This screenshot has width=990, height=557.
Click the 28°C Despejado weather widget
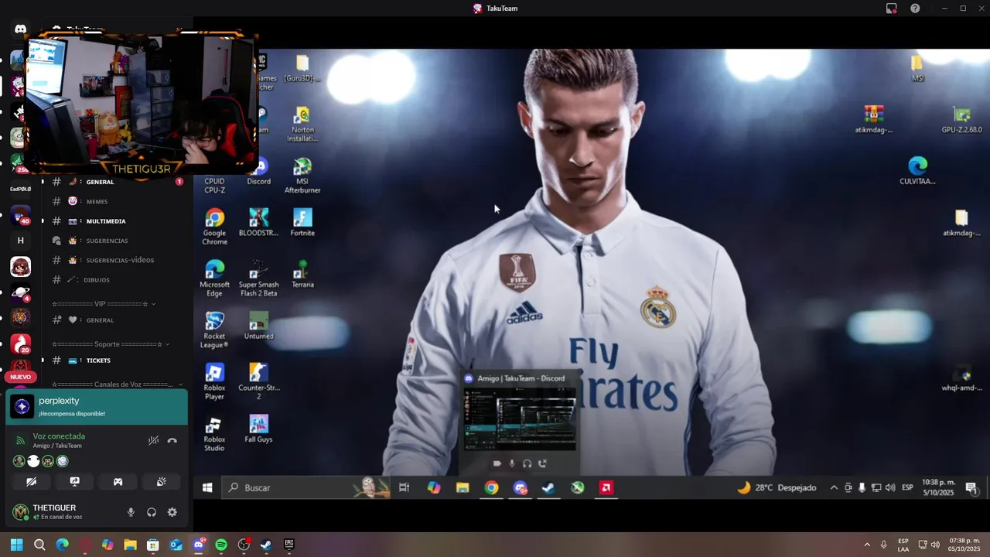pos(777,487)
